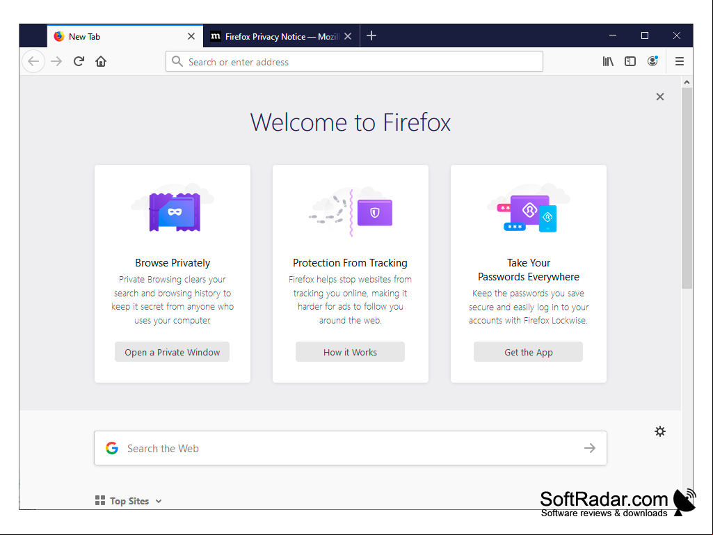The height and width of the screenshot is (535, 713).
Task: Click the magnifier icon in address bar
Action: tap(177, 61)
